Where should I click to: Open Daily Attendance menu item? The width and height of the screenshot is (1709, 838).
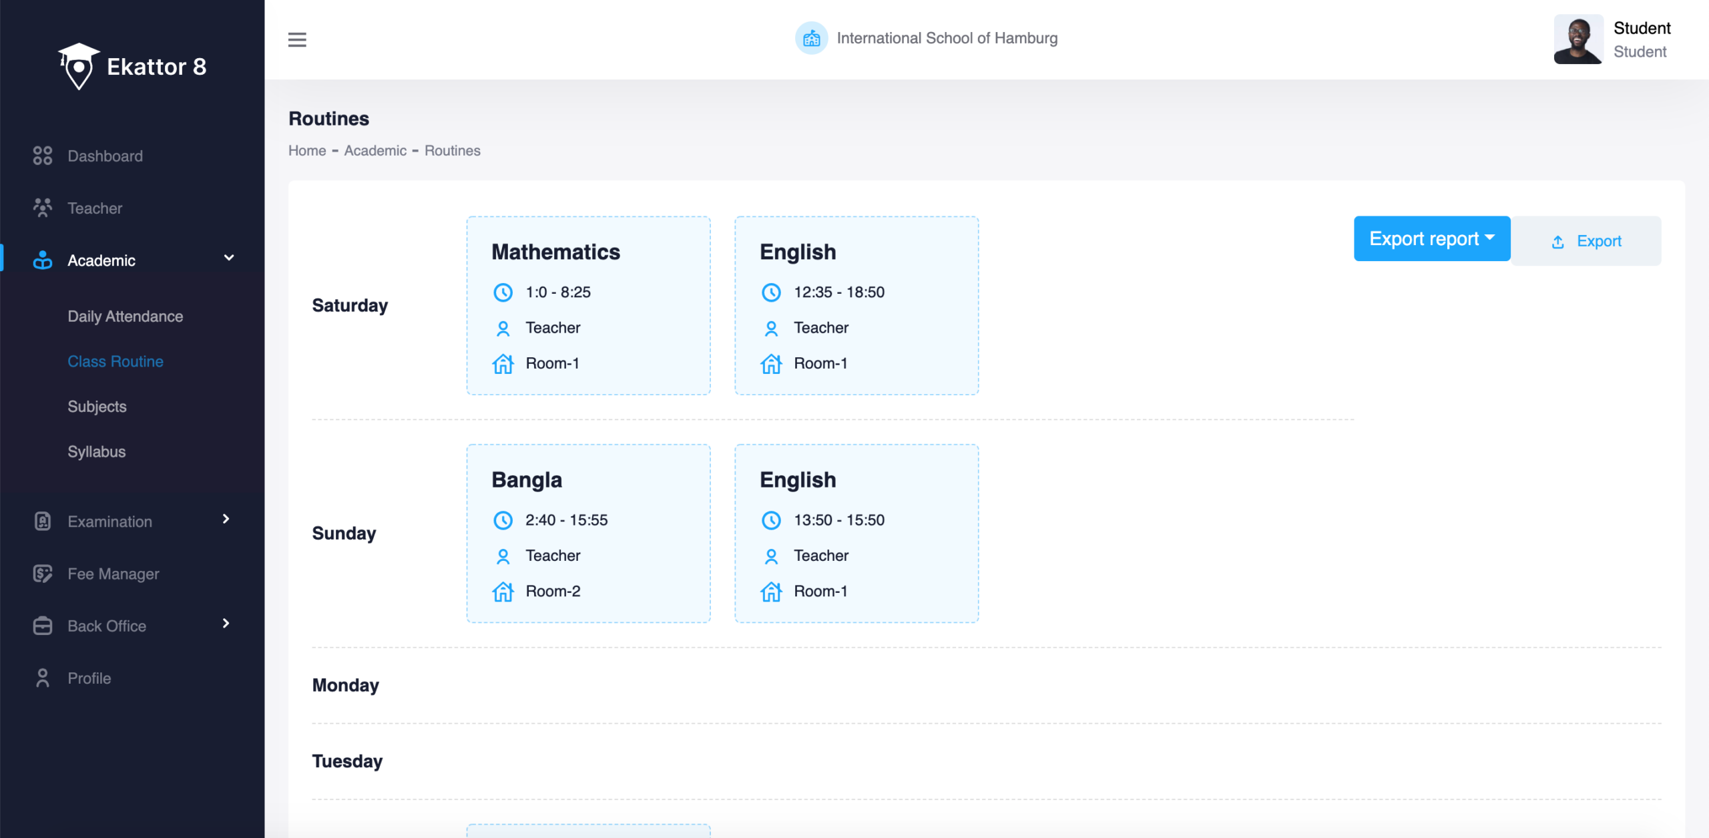125,317
